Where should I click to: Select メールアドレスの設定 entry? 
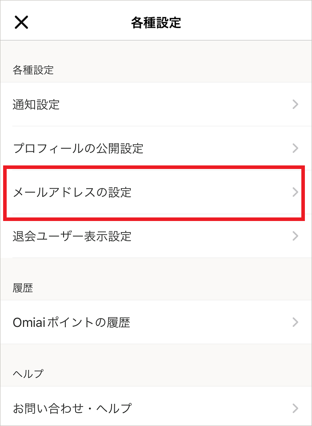tap(156, 192)
